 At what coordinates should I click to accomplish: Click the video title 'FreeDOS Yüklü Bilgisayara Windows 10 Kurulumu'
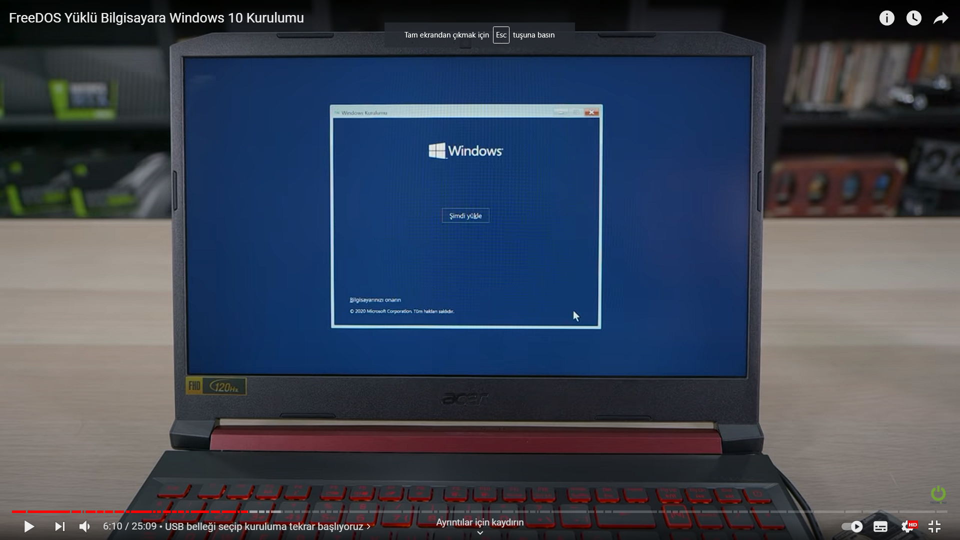(x=156, y=18)
